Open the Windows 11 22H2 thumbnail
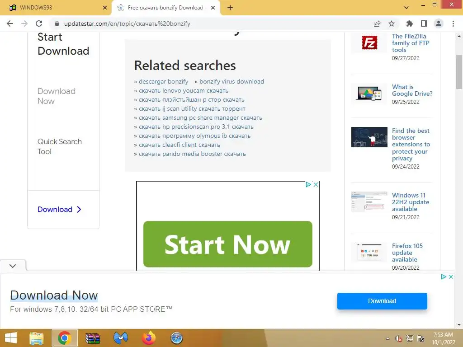463x347 pixels. (369, 202)
